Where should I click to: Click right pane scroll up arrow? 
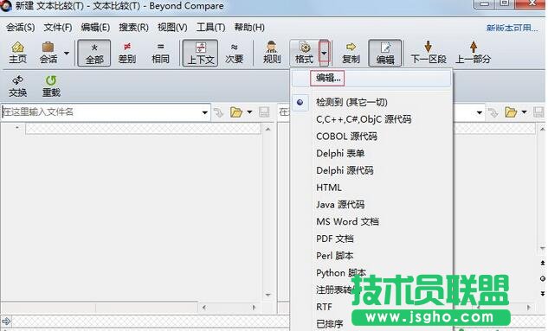pyautogui.click(x=543, y=130)
